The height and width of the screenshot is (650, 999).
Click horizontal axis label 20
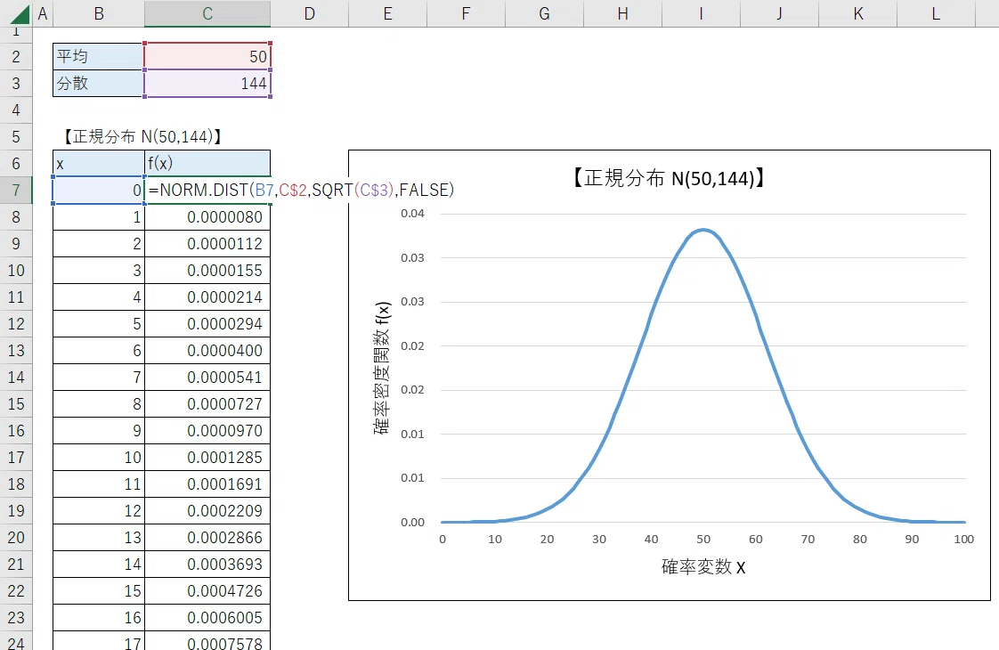[x=547, y=539]
